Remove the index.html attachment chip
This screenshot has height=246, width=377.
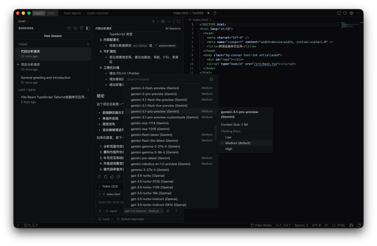click(100, 194)
